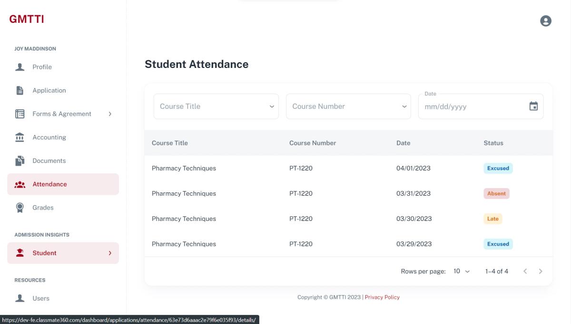This screenshot has height=324, width=571.
Task: Click the Users icon under Resources
Action: tap(20, 298)
